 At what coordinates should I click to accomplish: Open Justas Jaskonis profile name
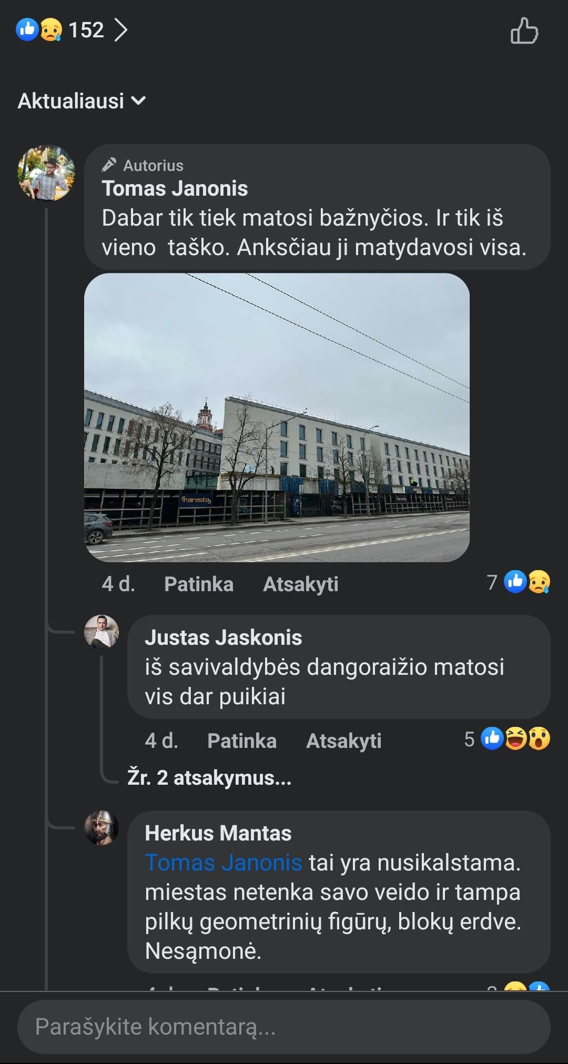224,637
